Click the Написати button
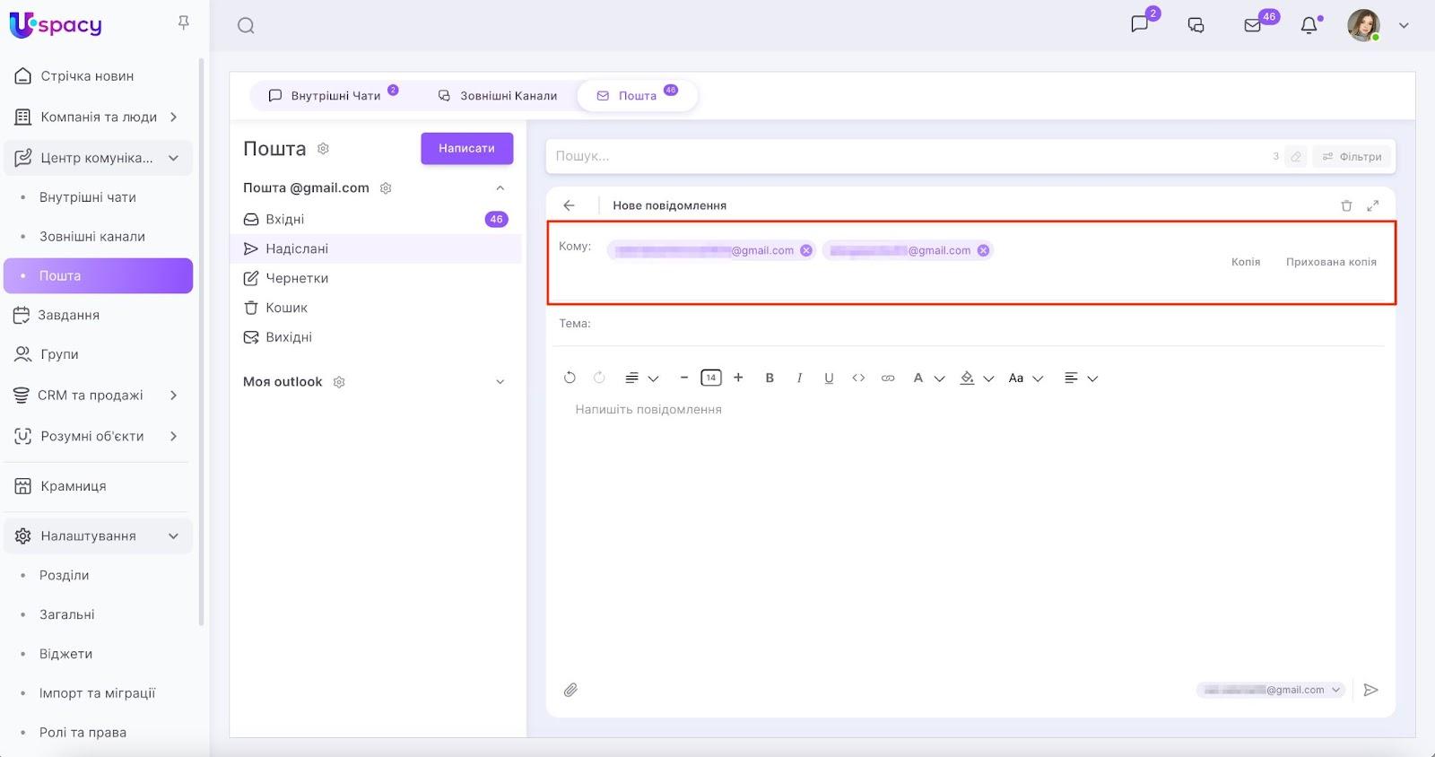 [x=466, y=149]
